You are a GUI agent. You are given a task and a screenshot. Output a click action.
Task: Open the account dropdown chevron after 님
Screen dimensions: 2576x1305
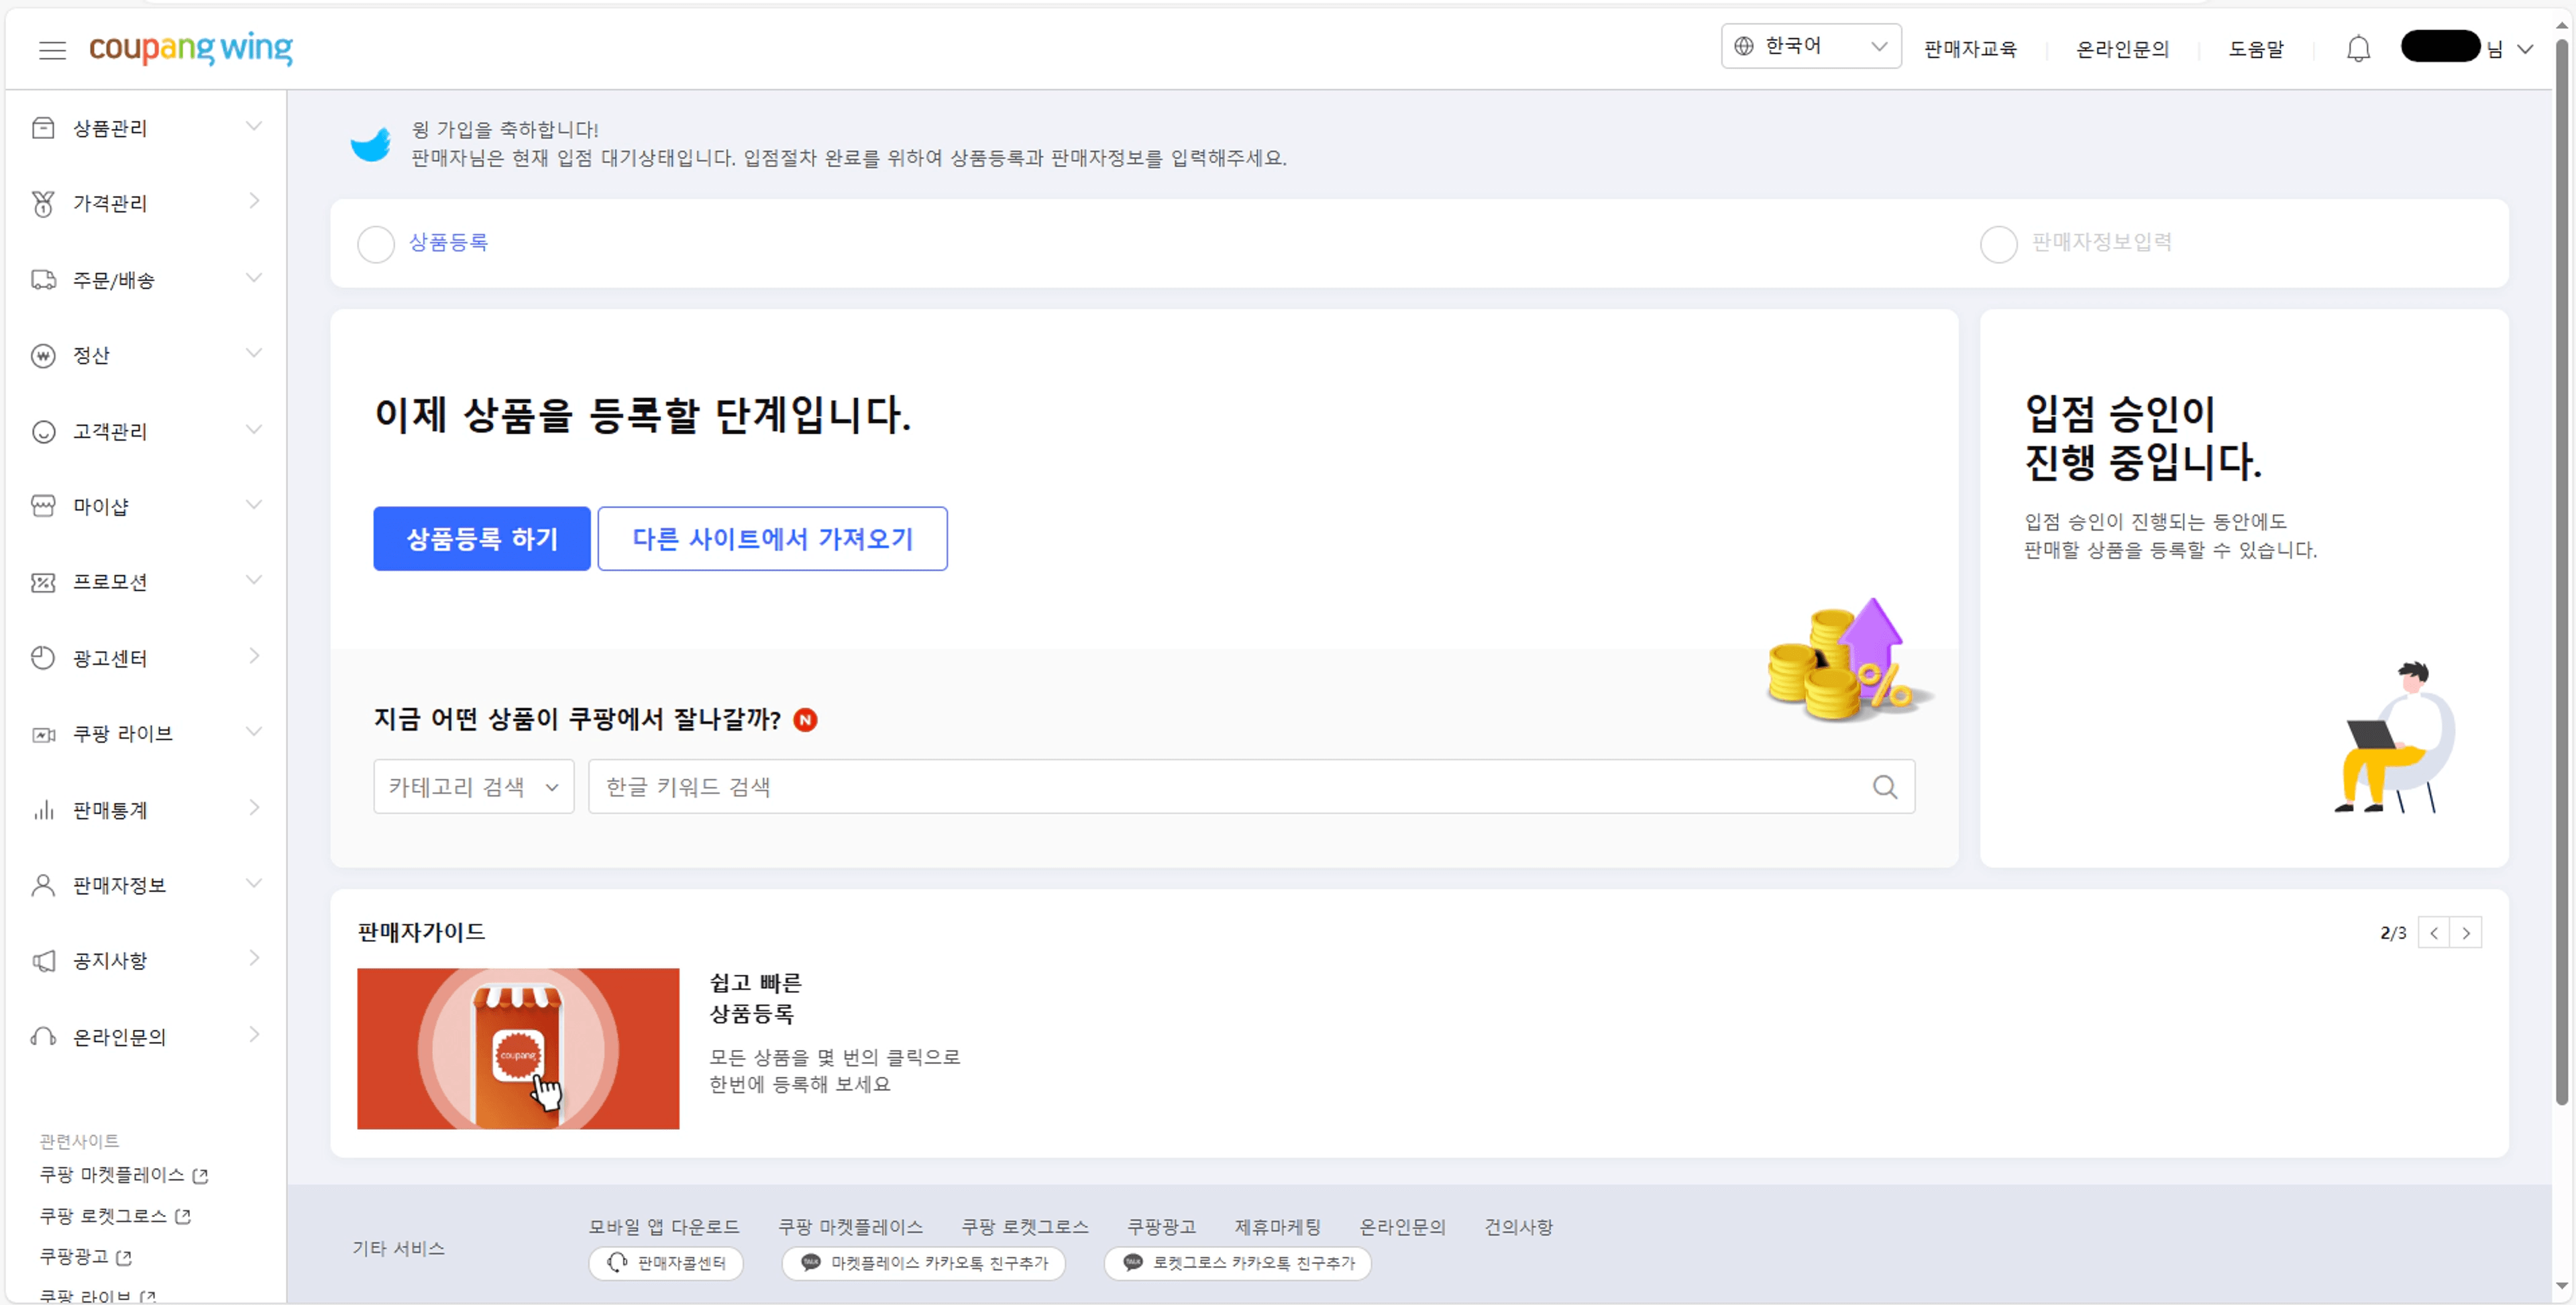click(x=2525, y=49)
